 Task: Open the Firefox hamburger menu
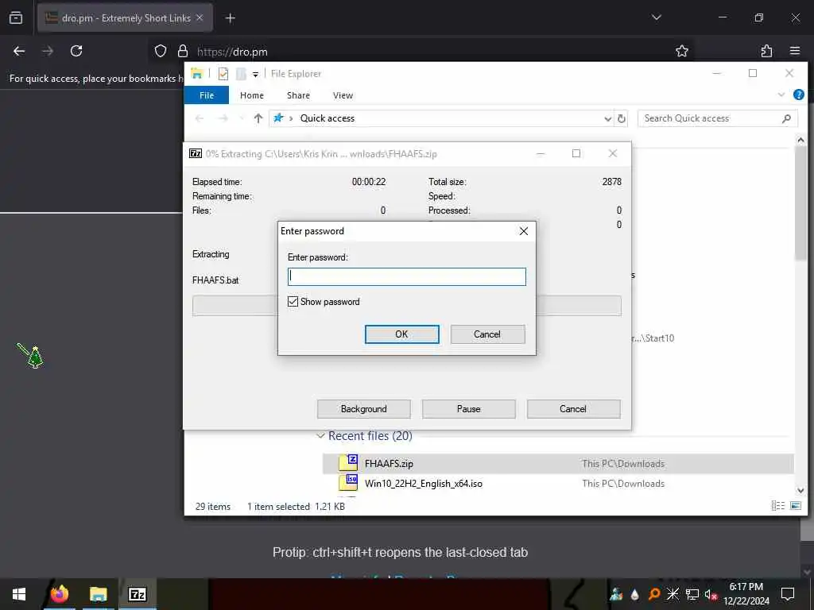[x=795, y=51]
